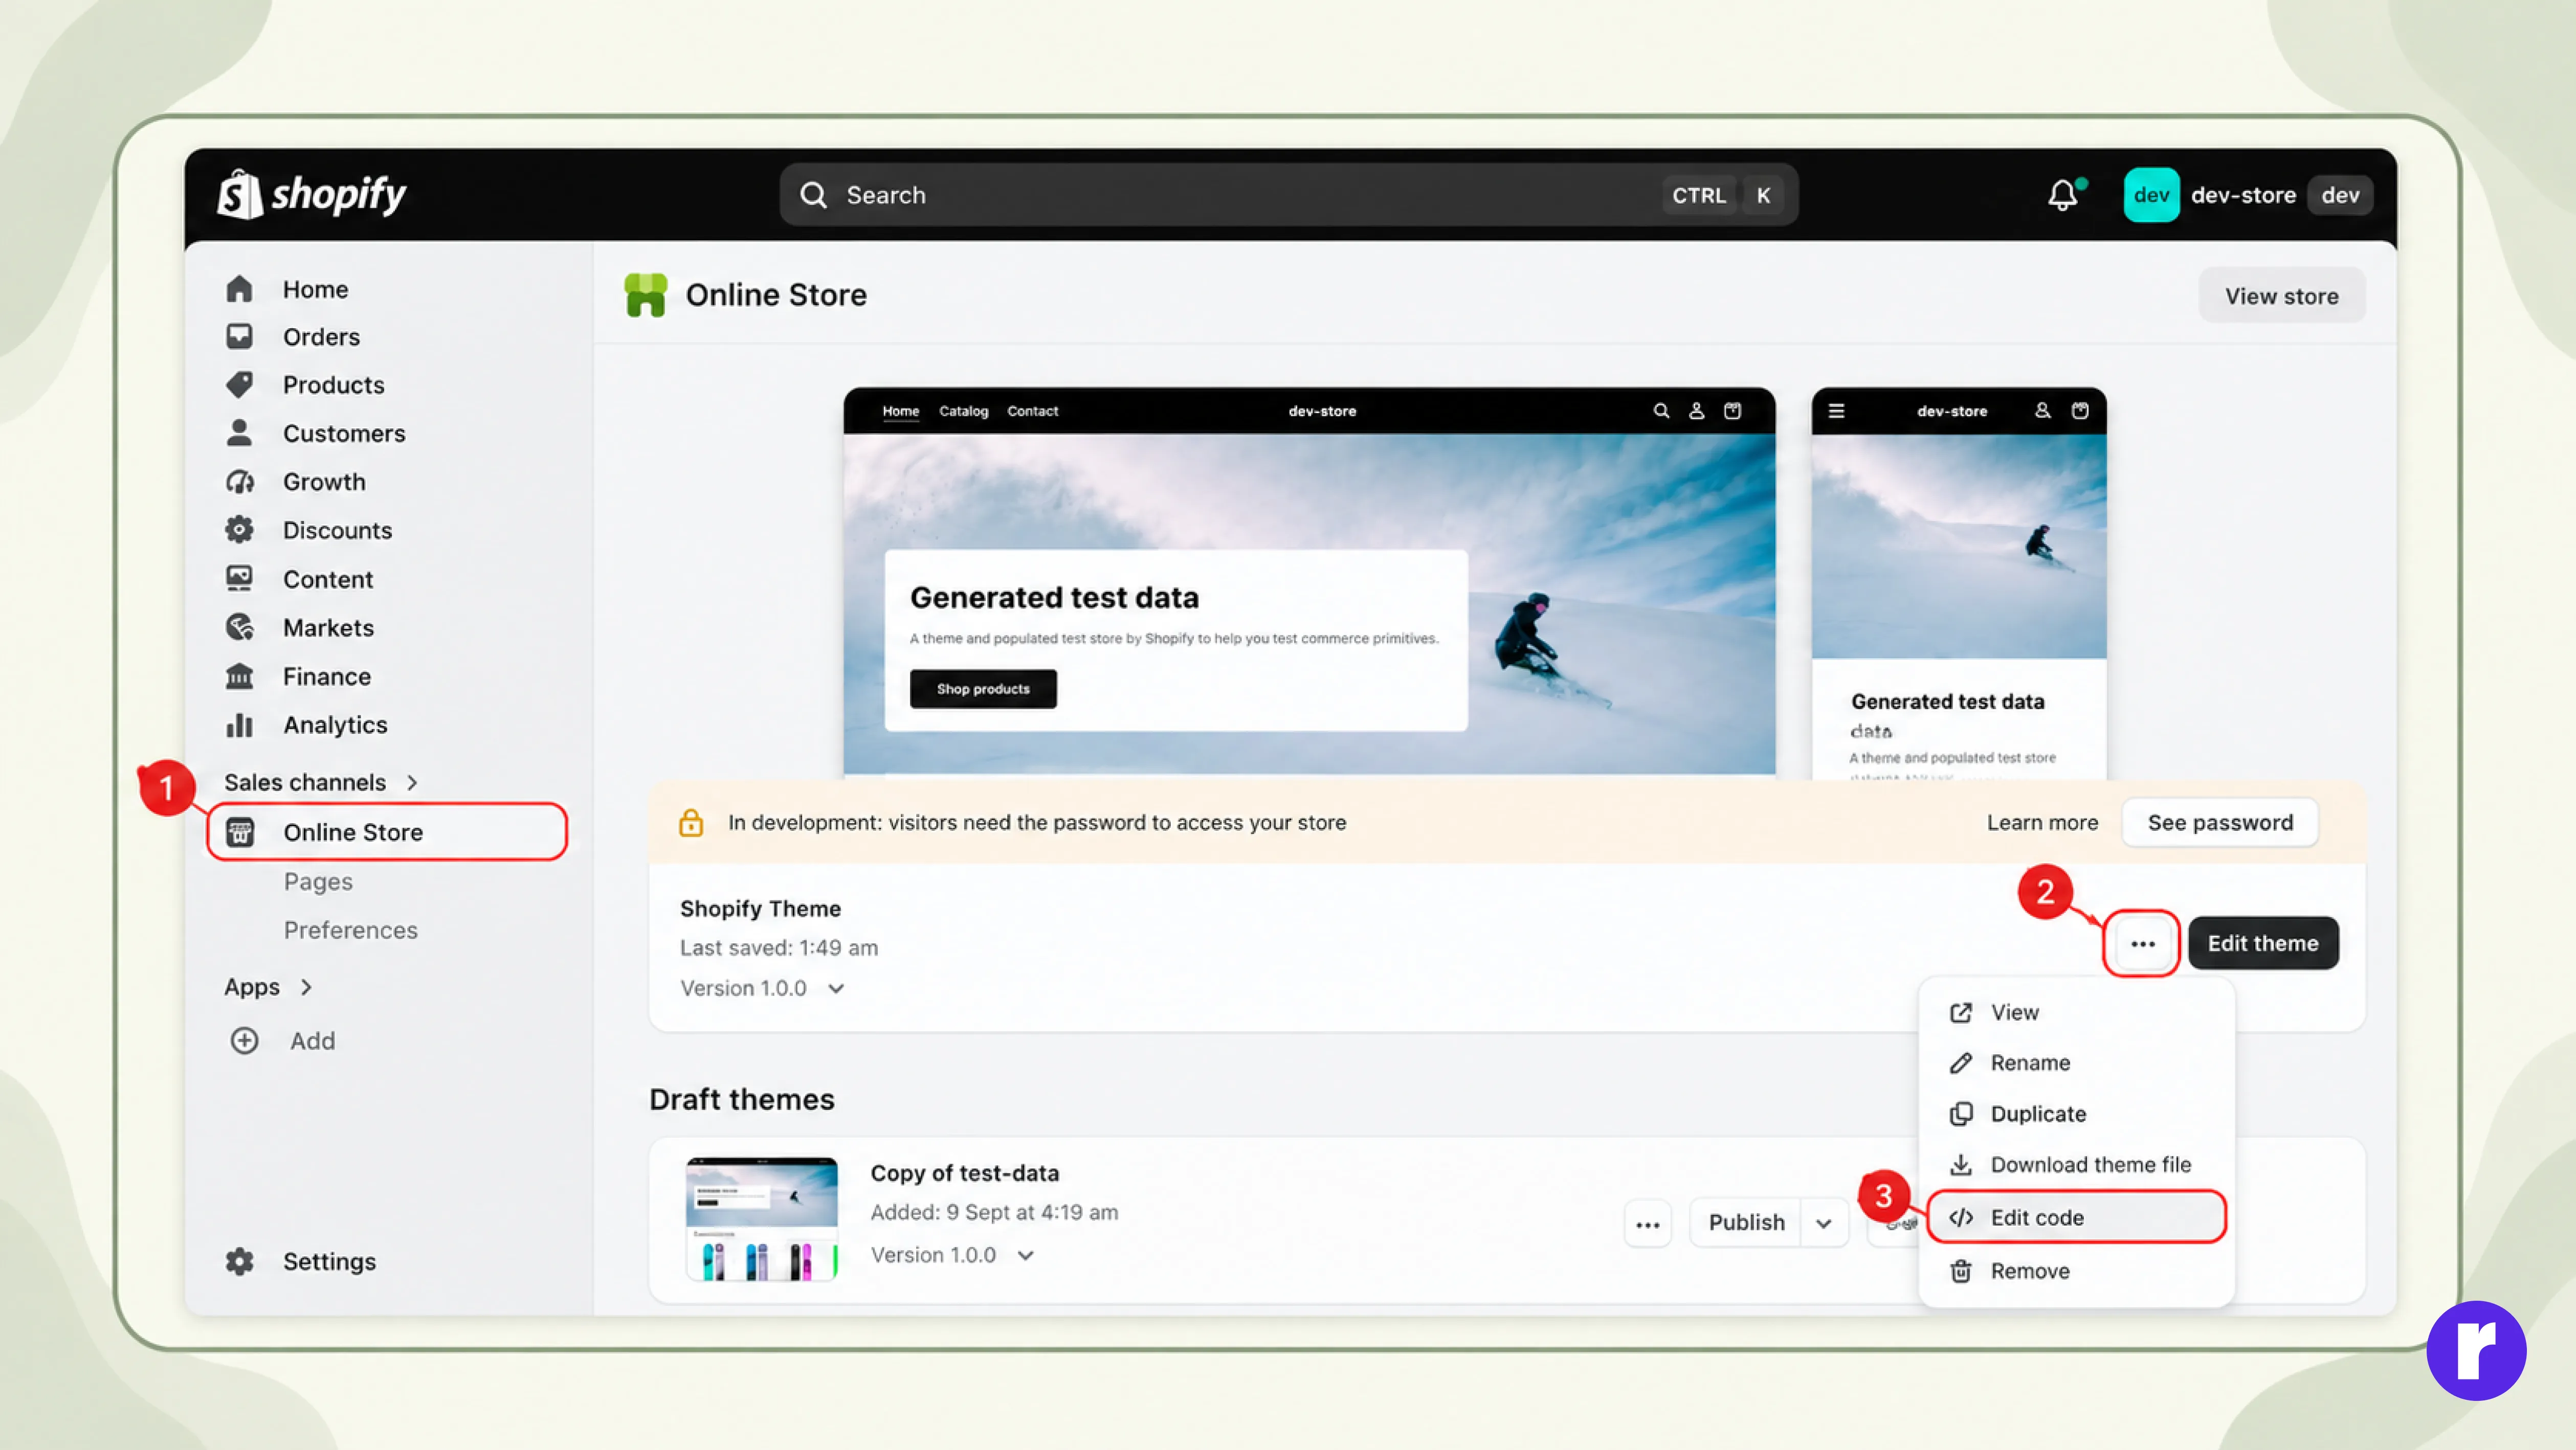Click View in the theme menu
The height and width of the screenshot is (1450, 2576).
pyautogui.click(x=2076, y=1012)
